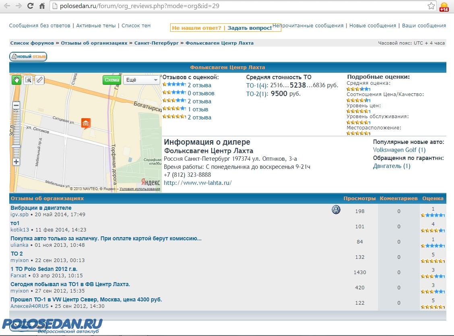Go back using browser back arrow

click(7, 6)
